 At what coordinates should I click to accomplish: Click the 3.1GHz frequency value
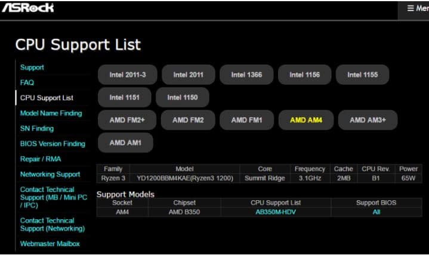coord(310,178)
